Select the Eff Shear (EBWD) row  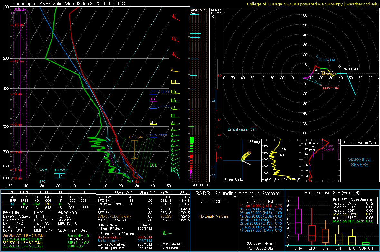pyautogui.click(x=144, y=220)
